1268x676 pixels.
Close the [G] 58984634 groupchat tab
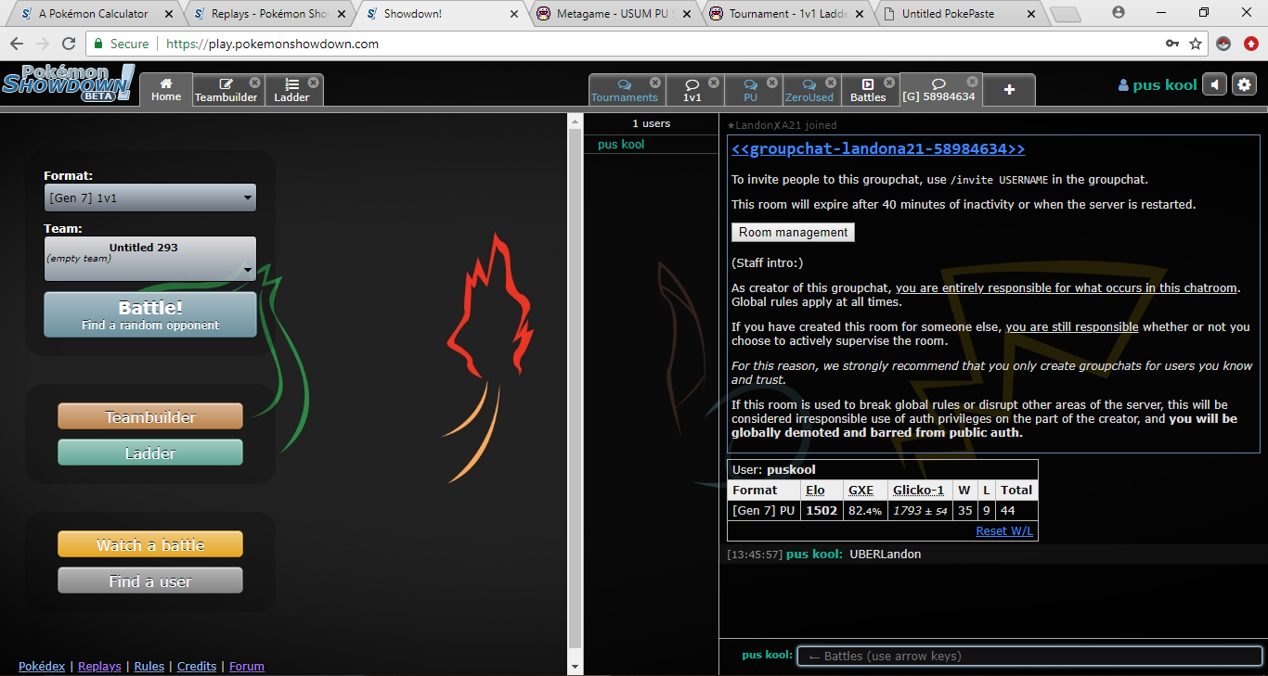[x=972, y=82]
